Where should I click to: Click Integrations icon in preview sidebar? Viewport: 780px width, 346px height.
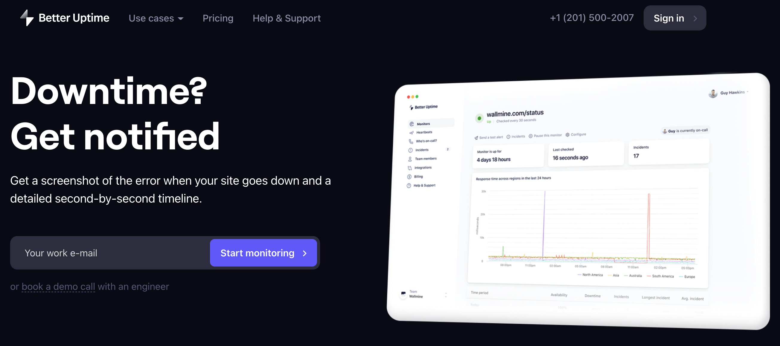[410, 168]
